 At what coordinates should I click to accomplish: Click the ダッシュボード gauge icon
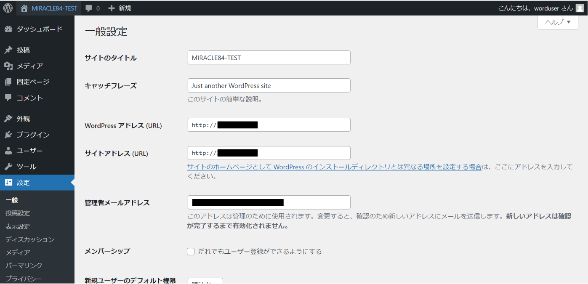pos(8,29)
